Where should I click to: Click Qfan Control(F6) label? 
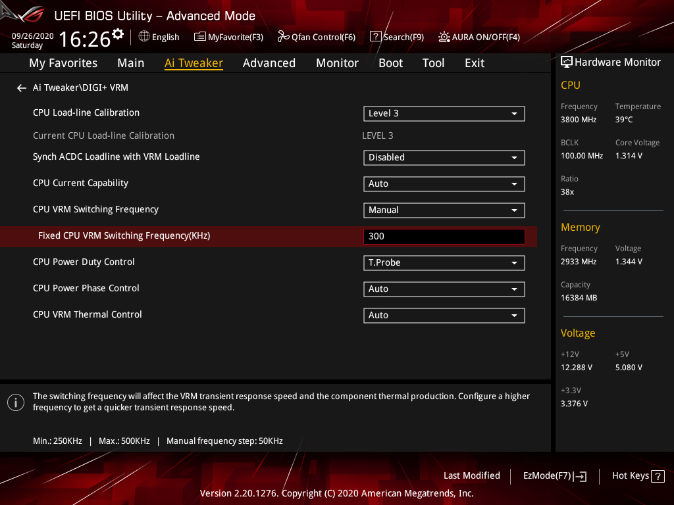click(323, 37)
